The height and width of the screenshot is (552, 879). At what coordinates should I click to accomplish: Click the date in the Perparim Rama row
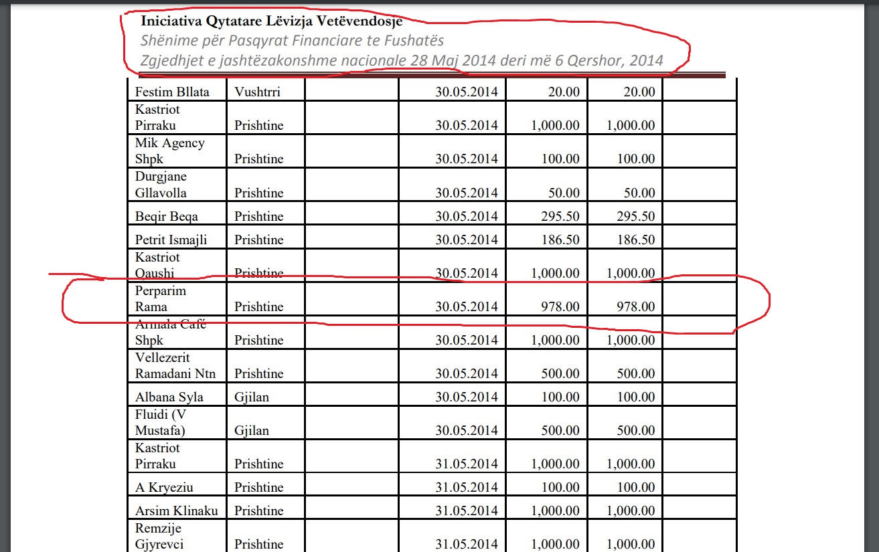[466, 307]
